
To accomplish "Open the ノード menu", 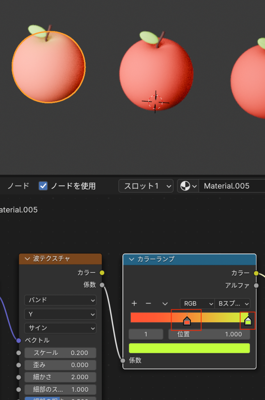I will (18, 186).
